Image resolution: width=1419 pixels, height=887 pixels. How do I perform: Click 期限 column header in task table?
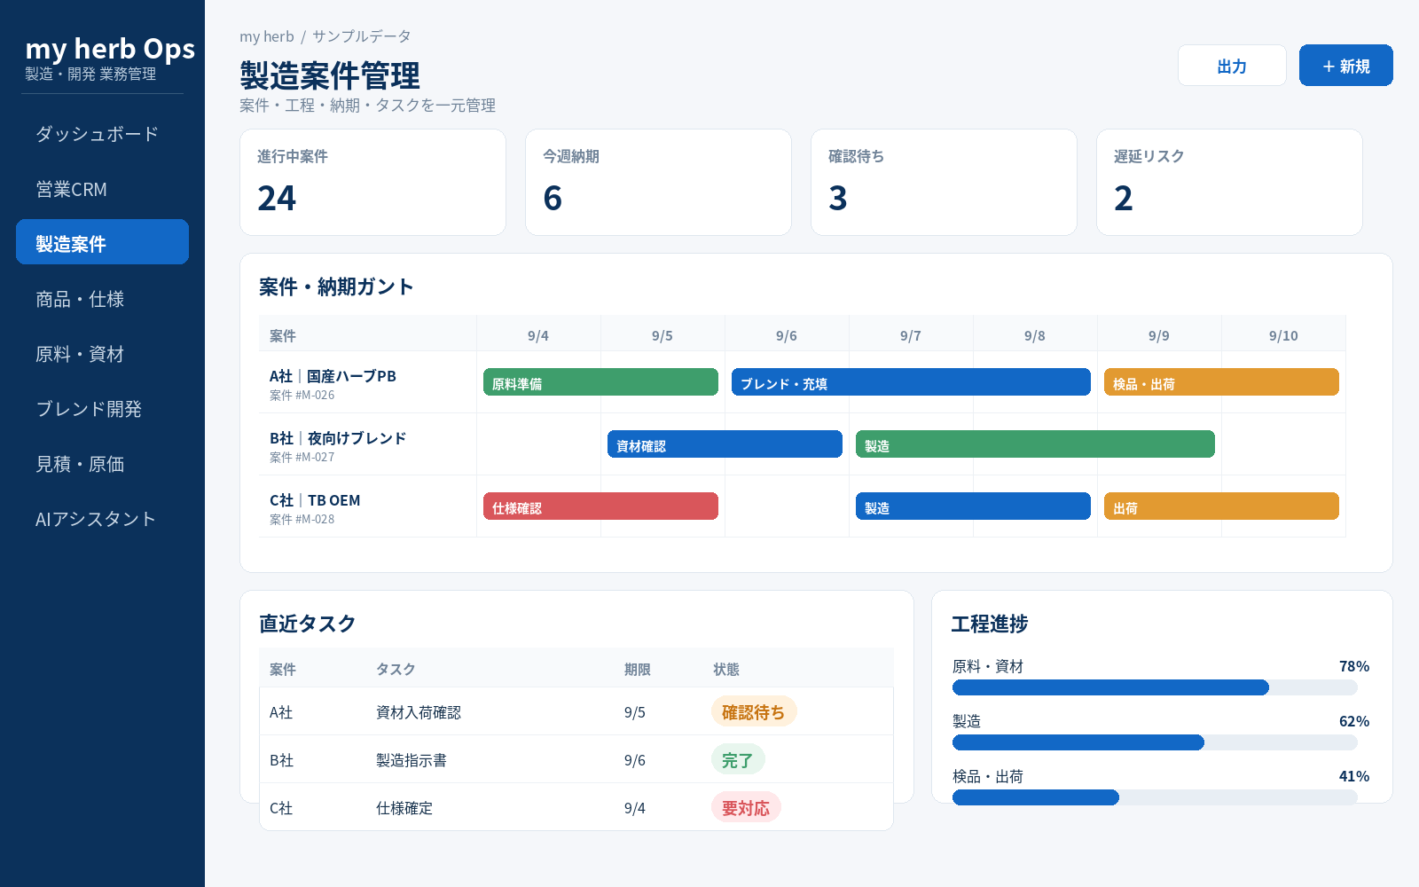(x=638, y=669)
